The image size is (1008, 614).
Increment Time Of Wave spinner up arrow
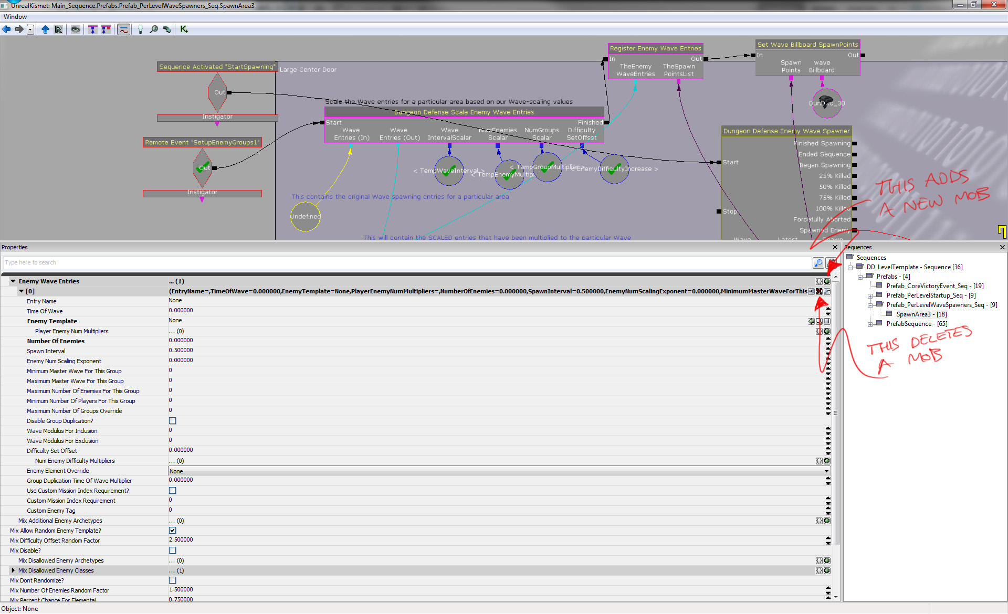pyautogui.click(x=828, y=309)
